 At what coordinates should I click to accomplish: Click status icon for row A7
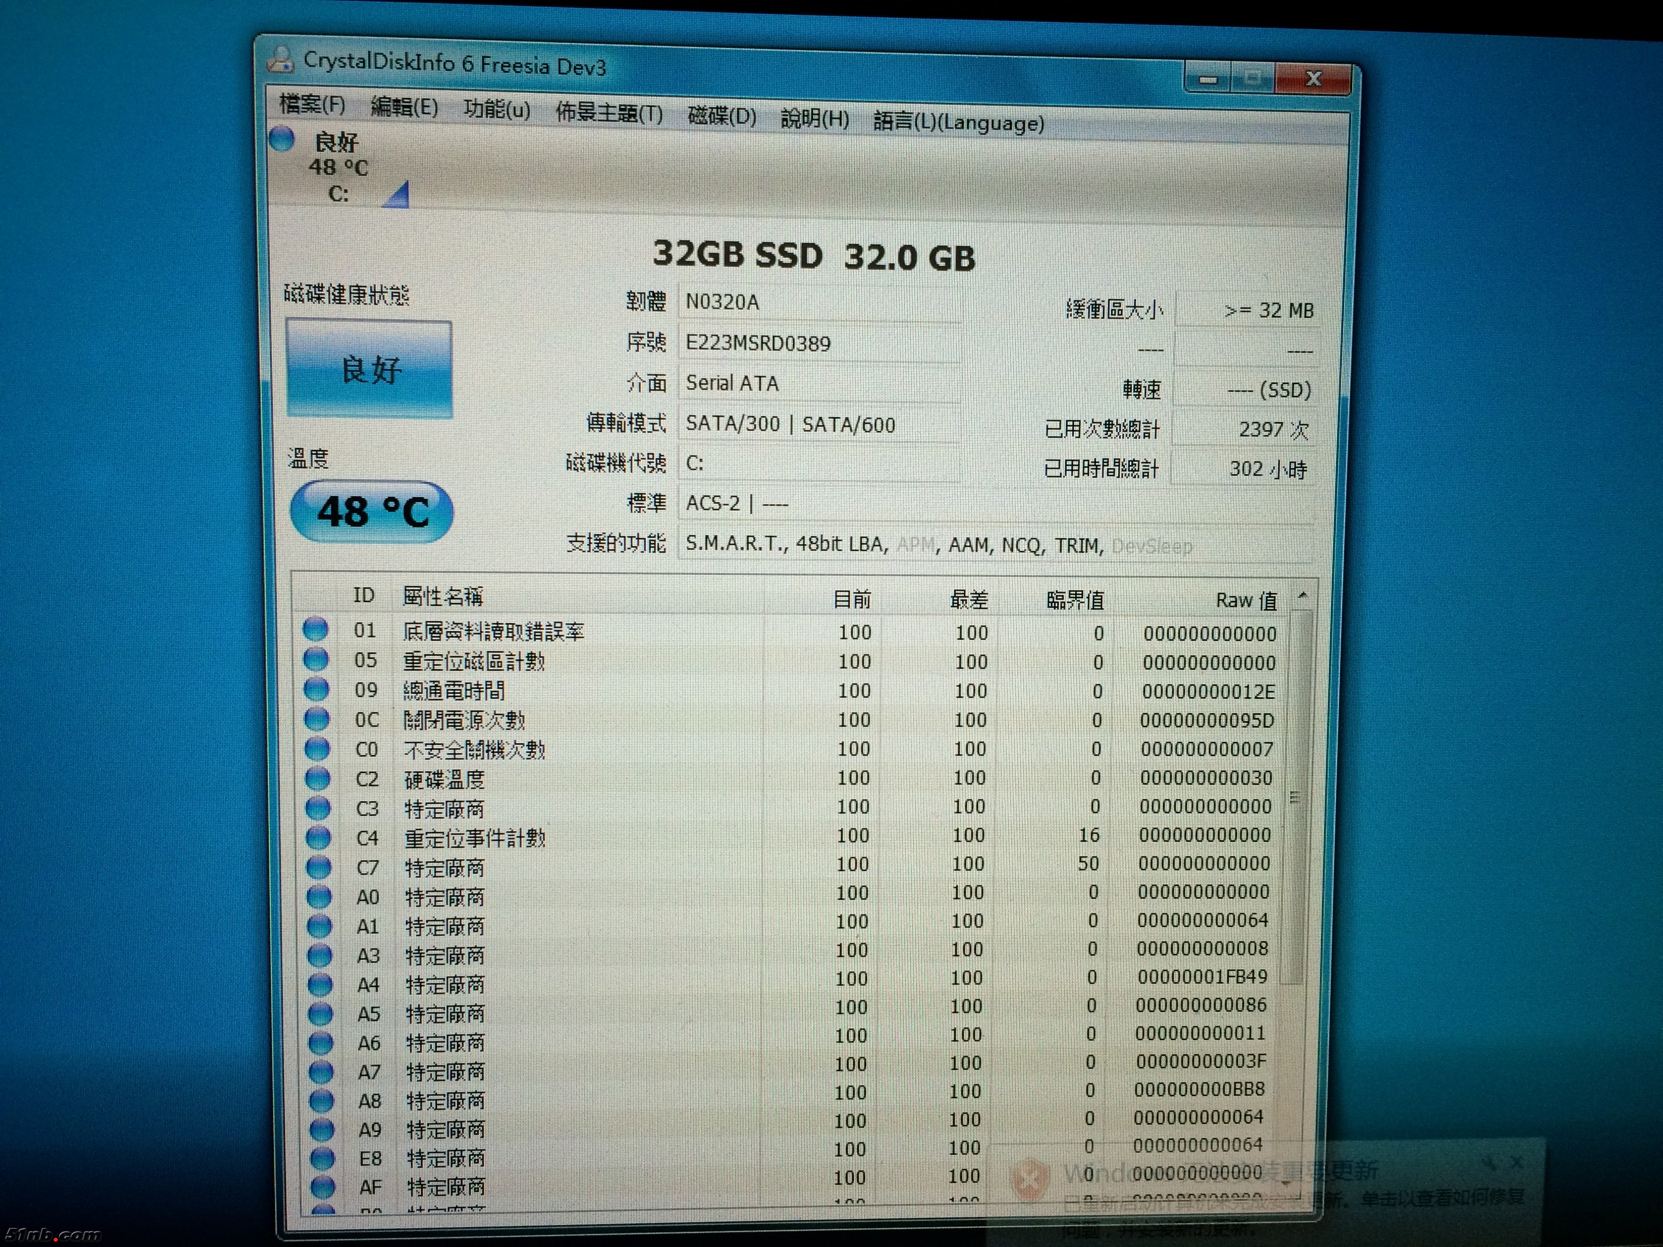321,1072
